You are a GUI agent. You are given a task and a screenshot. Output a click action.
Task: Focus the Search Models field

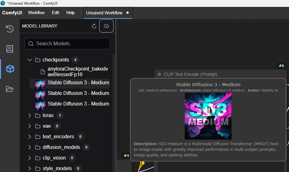pos(67,44)
